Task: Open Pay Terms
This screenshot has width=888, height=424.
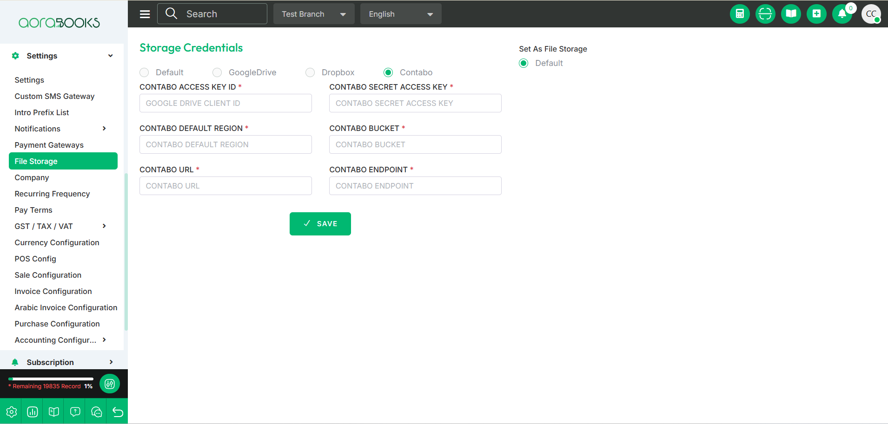Action: (33, 210)
